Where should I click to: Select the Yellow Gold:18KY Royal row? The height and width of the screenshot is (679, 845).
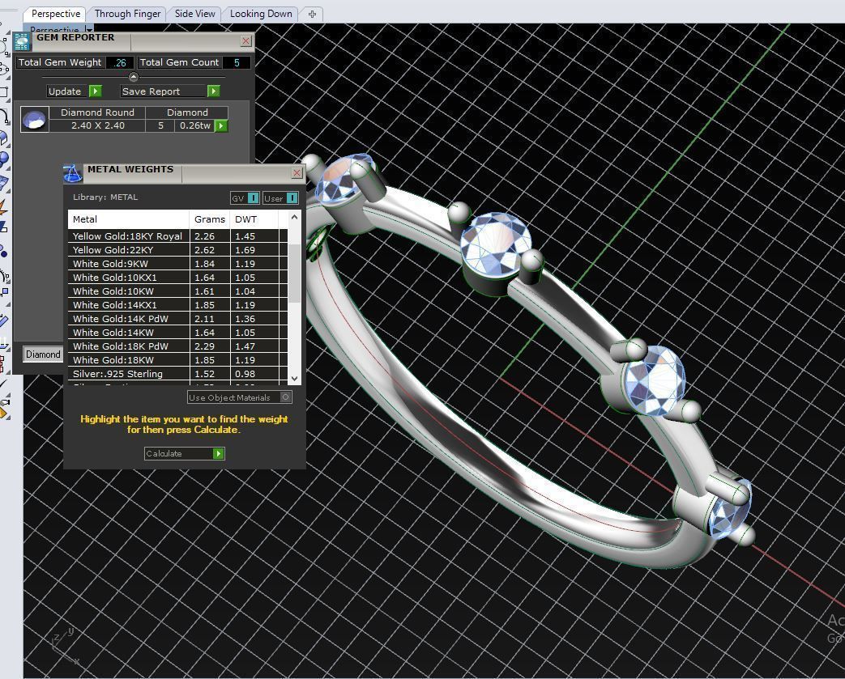coord(178,236)
